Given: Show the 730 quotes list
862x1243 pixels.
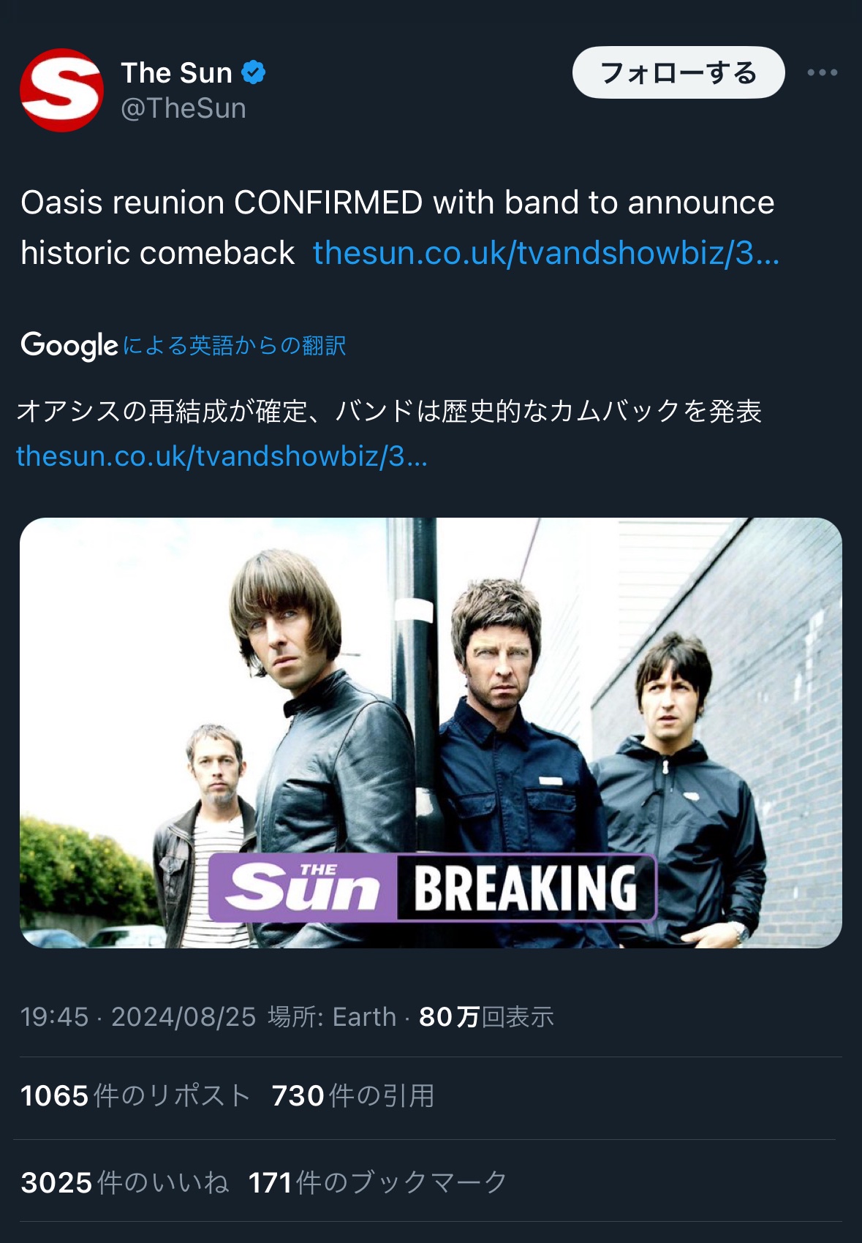Looking at the screenshot, I should tap(353, 1096).
